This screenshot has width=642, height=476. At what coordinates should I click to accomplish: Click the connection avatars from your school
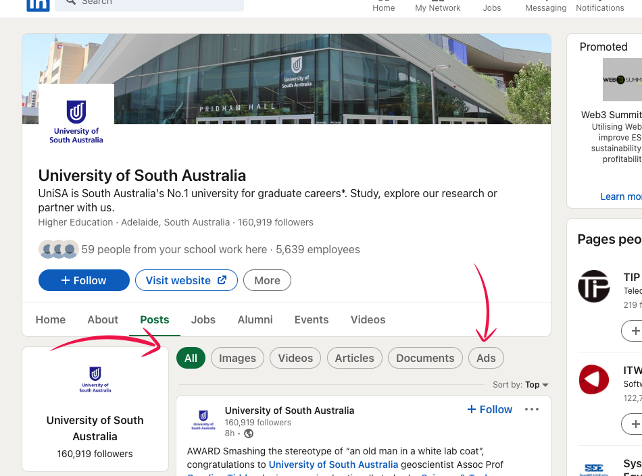click(58, 249)
